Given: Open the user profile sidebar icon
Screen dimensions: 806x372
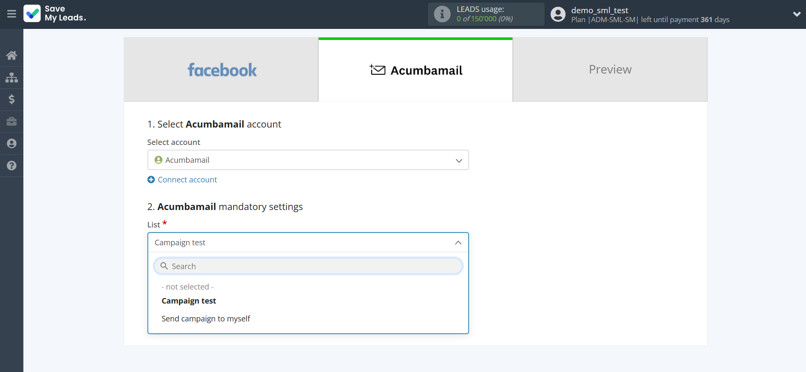Looking at the screenshot, I should pyautogui.click(x=11, y=144).
